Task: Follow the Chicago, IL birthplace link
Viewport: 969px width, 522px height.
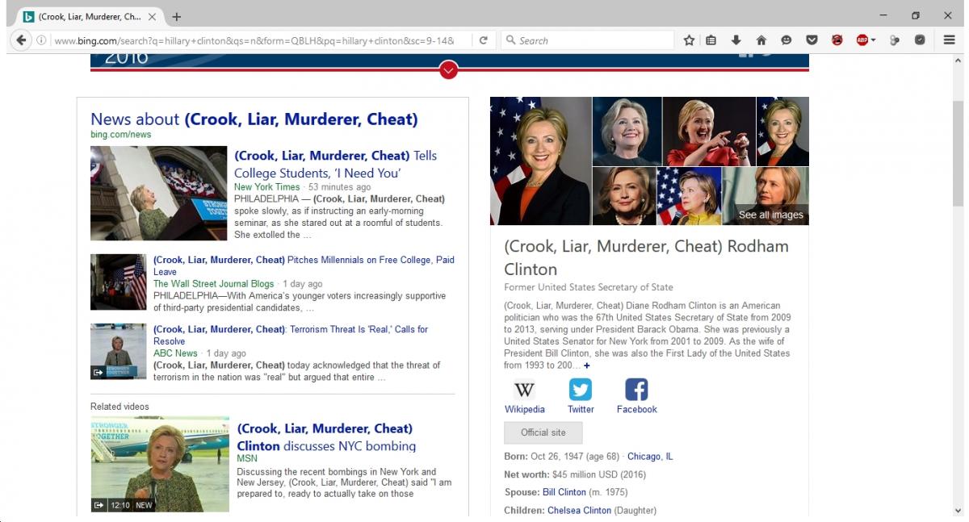Action: point(650,457)
